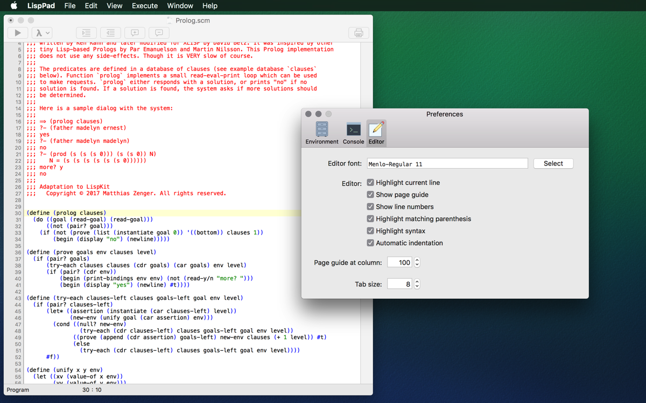Click the Page guide column field
Screen dimensions: 646x403
(400, 262)
